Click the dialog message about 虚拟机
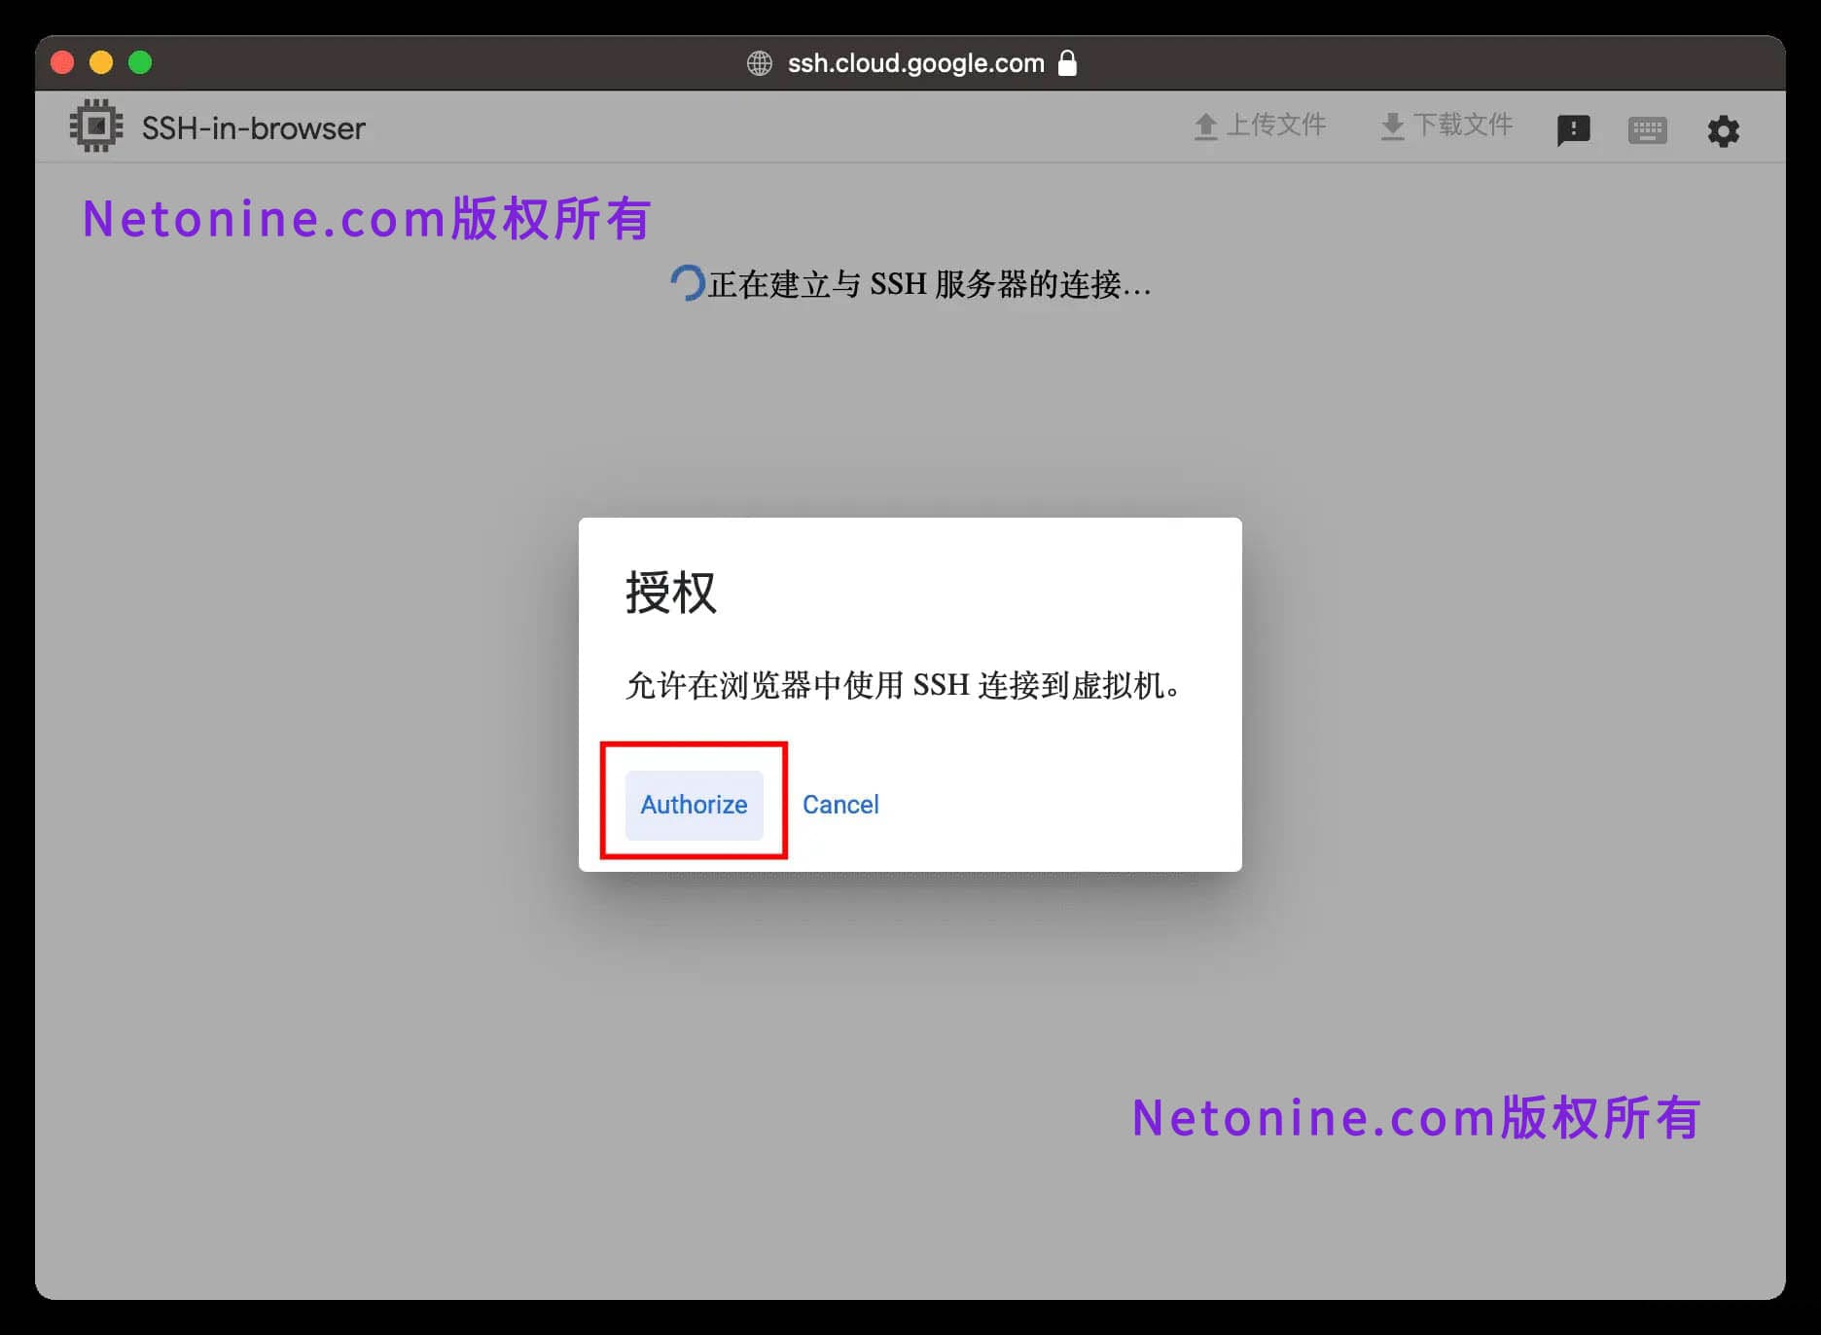This screenshot has width=1821, height=1335. tap(903, 685)
